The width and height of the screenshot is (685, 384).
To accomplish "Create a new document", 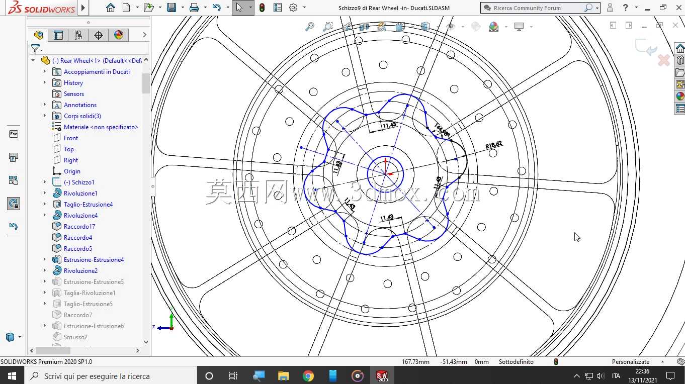I will 126,8.
